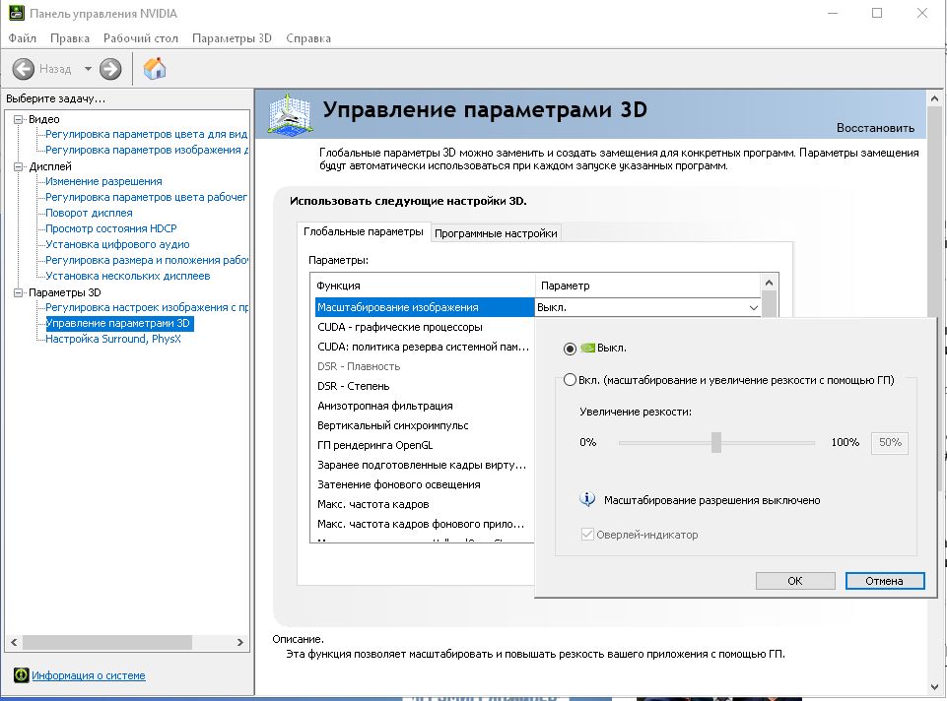
Task: Select Заранее подготовленные кадры вирту… row
Action: click(x=425, y=465)
